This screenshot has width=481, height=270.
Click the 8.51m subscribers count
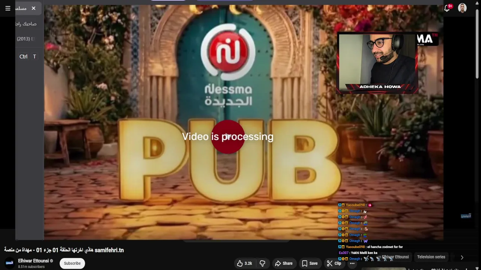pos(31,267)
